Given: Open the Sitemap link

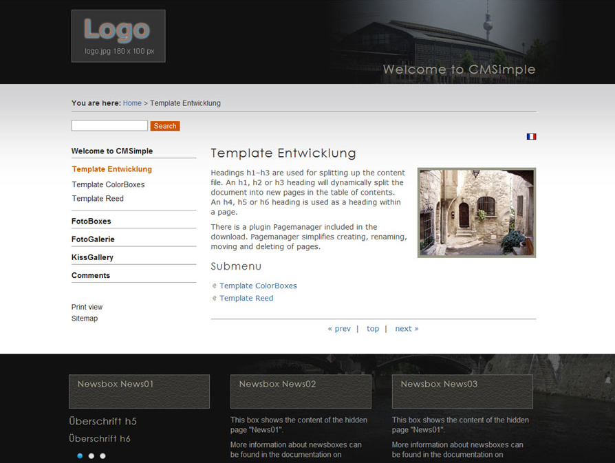Looking at the screenshot, I should (x=85, y=319).
